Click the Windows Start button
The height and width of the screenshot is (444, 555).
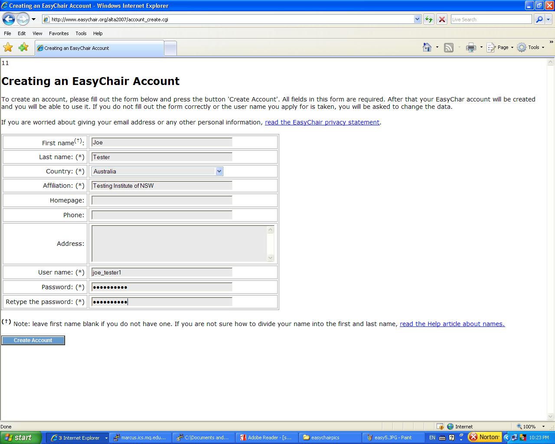20,437
